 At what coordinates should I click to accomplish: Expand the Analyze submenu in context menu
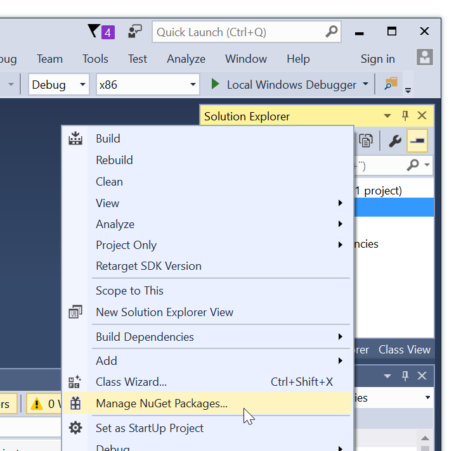point(207,224)
